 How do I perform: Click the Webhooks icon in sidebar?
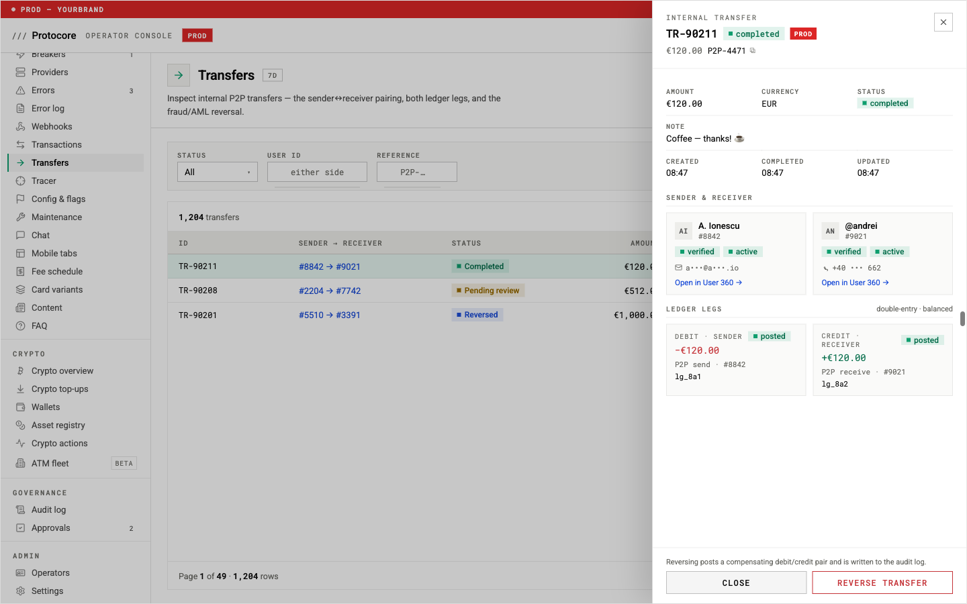[x=20, y=127]
